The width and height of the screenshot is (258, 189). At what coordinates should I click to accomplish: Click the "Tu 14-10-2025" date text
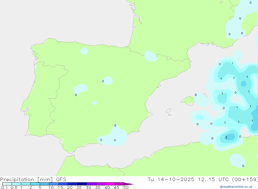pyautogui.click(x=171, y=179)
